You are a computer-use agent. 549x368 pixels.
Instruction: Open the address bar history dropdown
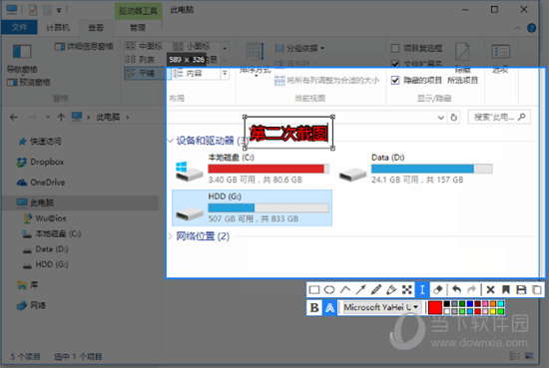tap(441, 118)
